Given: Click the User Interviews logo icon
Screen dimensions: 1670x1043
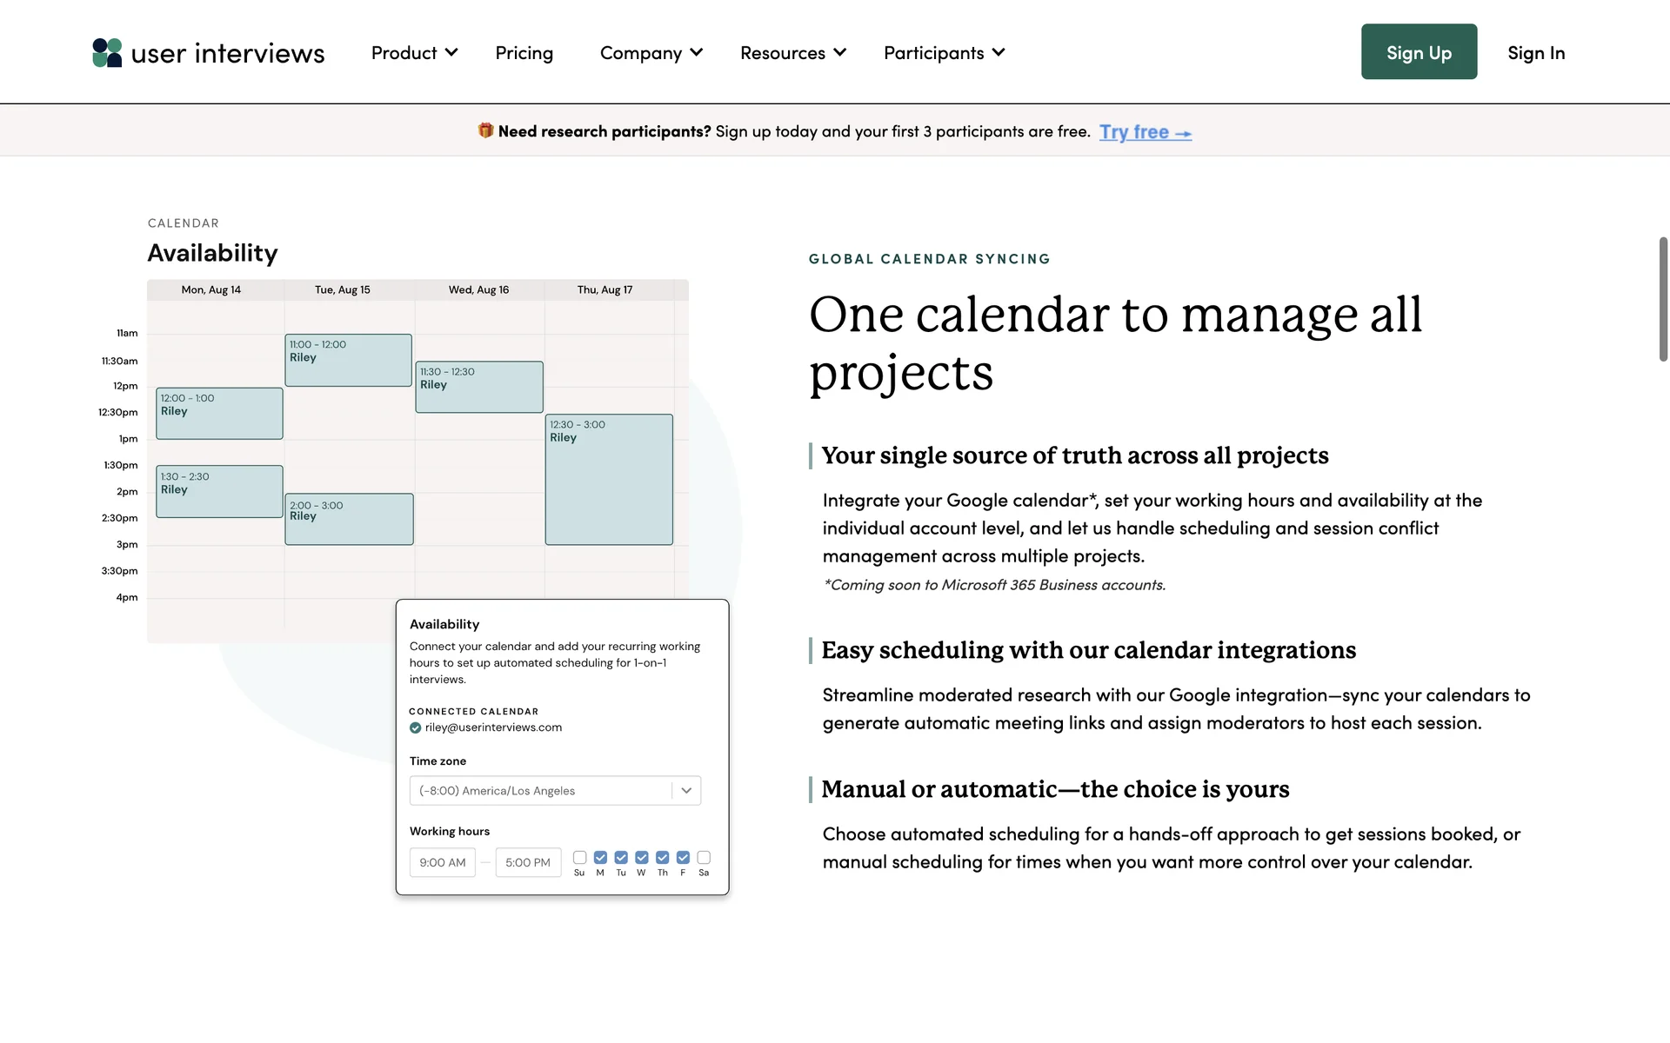Looking at the screenshot, I should [107, 53].
